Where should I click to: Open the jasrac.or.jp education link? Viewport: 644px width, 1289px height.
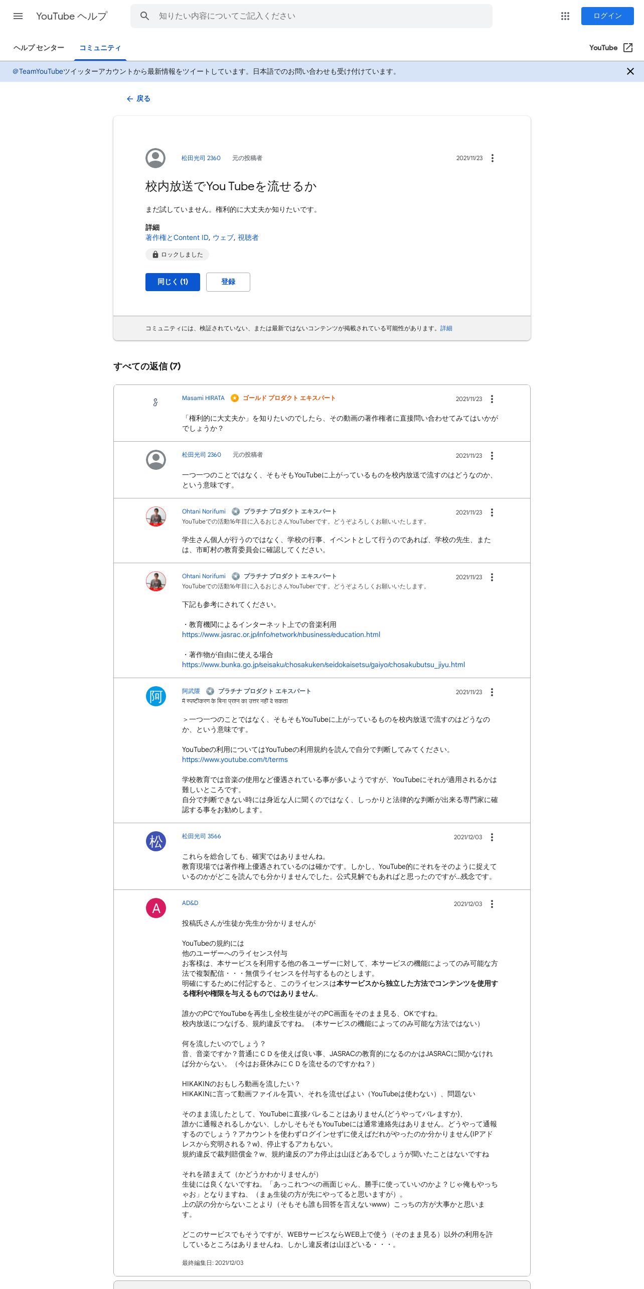pos(281,634)
